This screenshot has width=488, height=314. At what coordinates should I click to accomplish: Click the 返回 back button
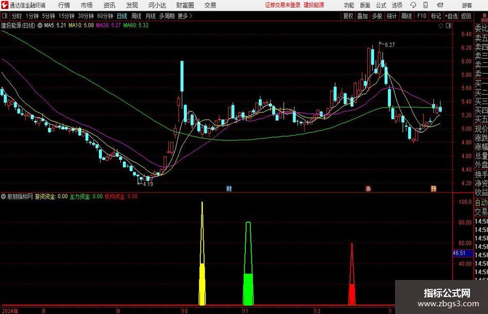pyautogui.click(x=466, y=16)
